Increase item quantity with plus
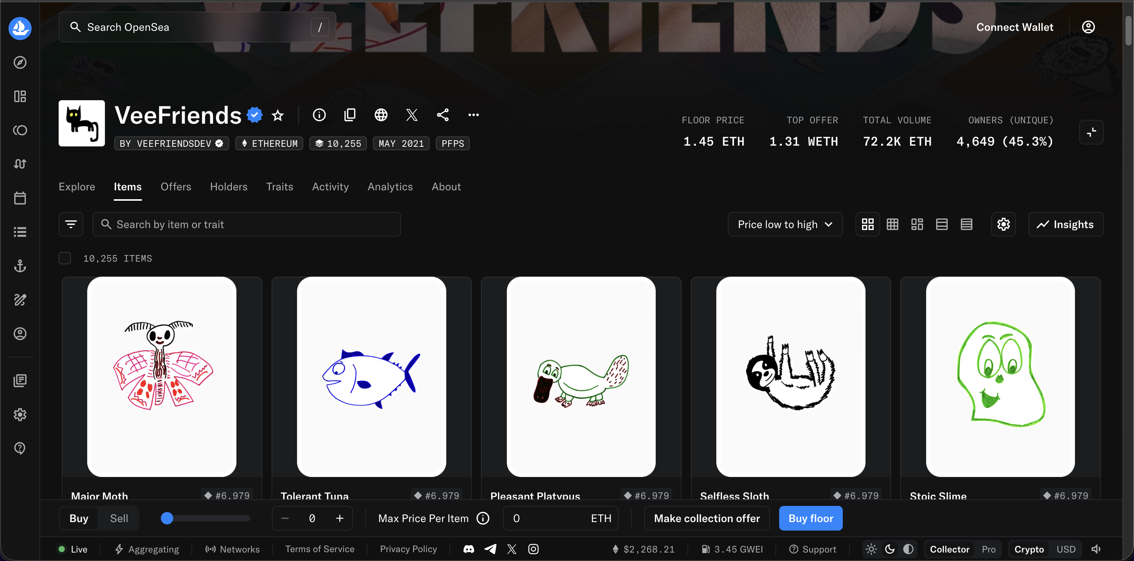Image resolution: width=1134 pixels, height=561 pixels. pos(339,518)
